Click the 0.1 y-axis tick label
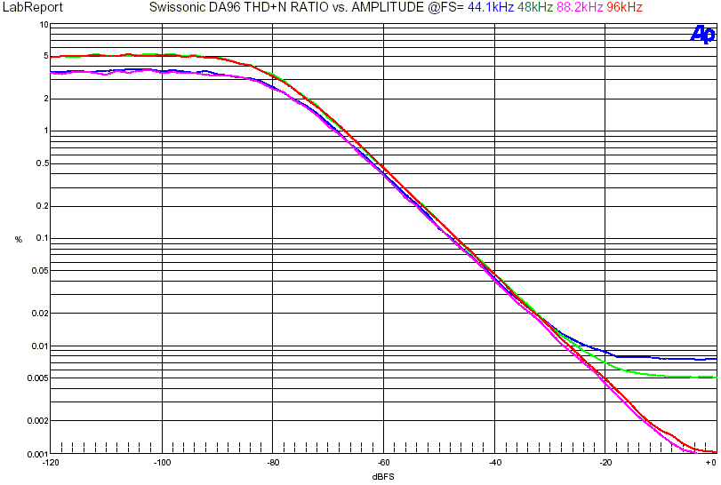Viewport: 721px width, 485px height. click(x=43, y=238)
